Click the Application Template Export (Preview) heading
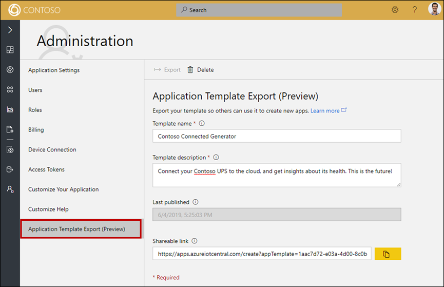Screen dimensions: 444x287 [x=235, y=97]
